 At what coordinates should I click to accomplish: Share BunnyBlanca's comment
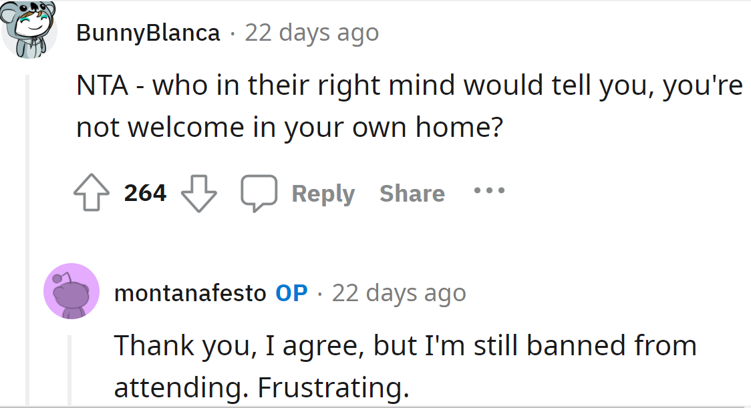(x=412, y=194)
